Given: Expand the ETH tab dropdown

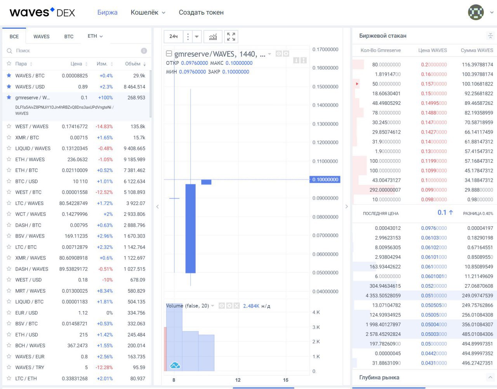Looking at the screenshot, I should 95,36.
